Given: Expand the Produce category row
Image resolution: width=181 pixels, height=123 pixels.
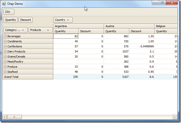Looking at the screenshot, I should [x=5, y=67].
